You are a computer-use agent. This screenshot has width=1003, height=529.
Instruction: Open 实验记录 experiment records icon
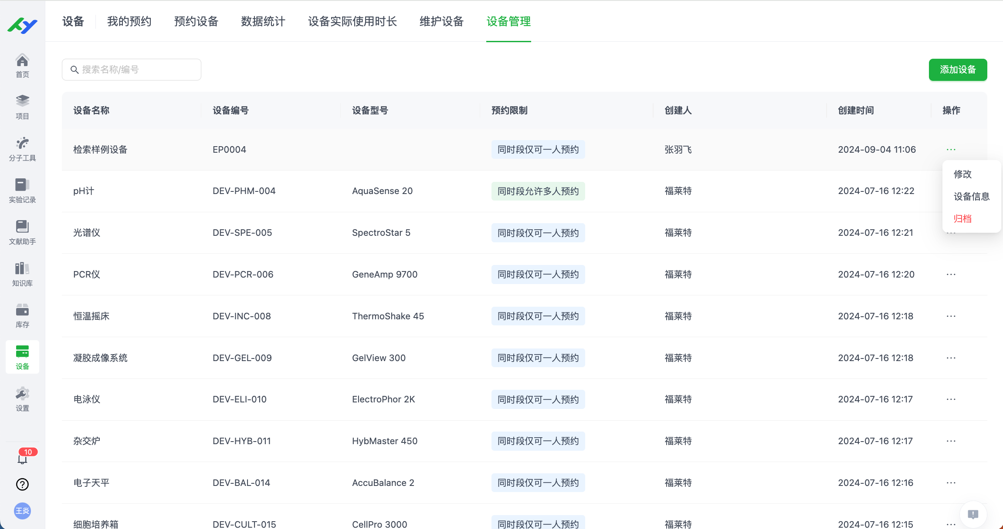click(x=22, y=191)
